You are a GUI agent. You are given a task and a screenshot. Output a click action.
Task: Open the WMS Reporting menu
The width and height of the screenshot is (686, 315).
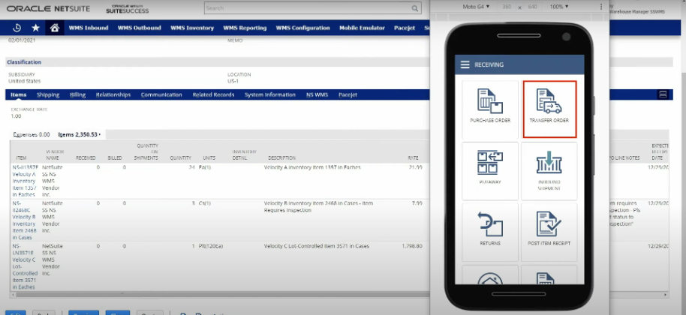pyautogui.click(x=245, y=28)
